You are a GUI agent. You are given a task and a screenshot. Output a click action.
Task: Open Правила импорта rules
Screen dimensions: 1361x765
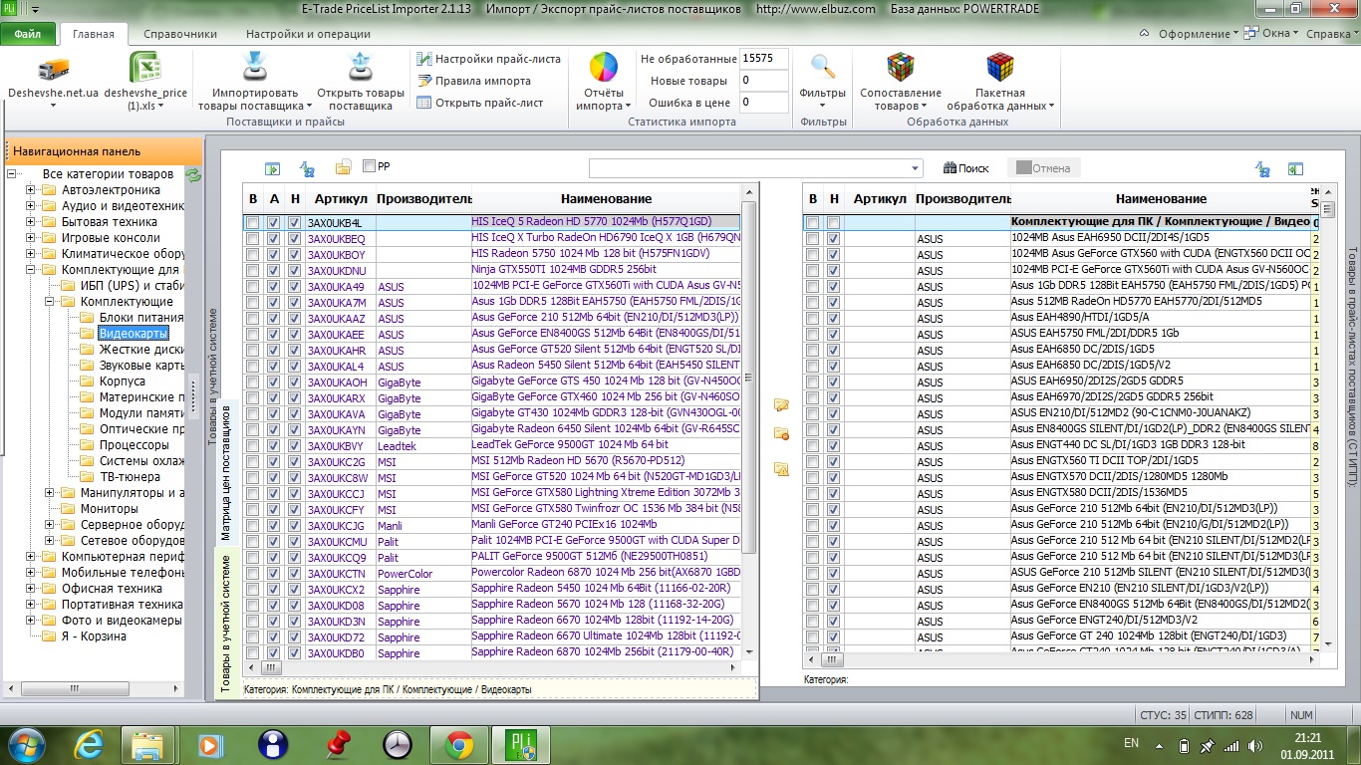click(473, 81)
